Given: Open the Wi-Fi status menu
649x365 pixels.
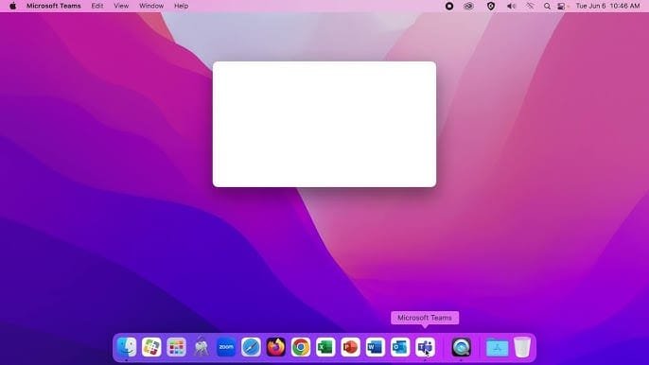Looking at the screenshot, I should pyautogui.click(x=530, y=6).
